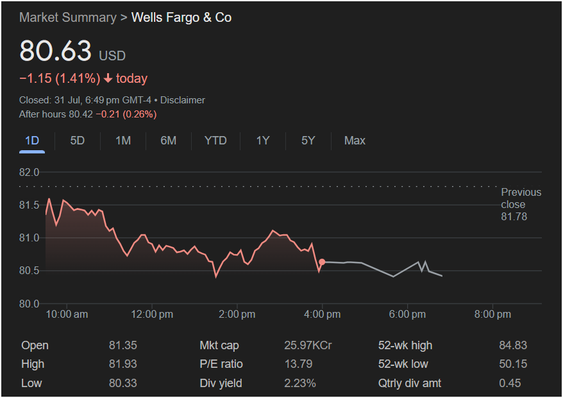Screen dimensions: 563x398
Task: Click the Closed: 31 Jul timestamp text
Action: coord(85,100)
